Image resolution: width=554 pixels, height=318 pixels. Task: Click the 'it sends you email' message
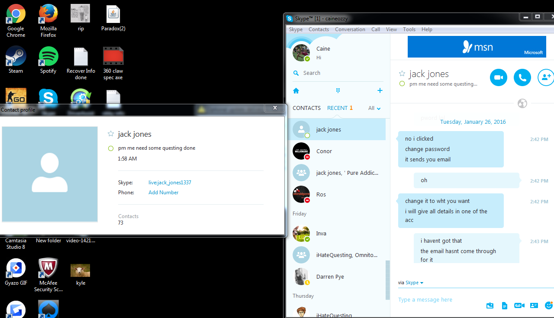[428, 160]
